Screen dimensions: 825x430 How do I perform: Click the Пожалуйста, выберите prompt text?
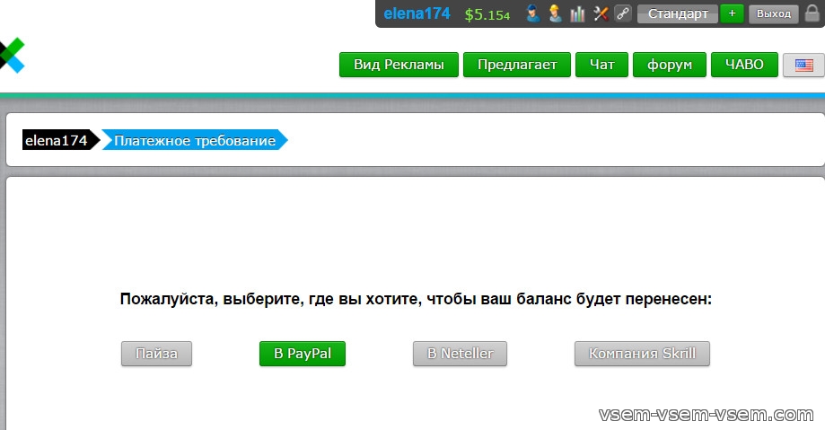pyautogui.click(x=416, y=299)
